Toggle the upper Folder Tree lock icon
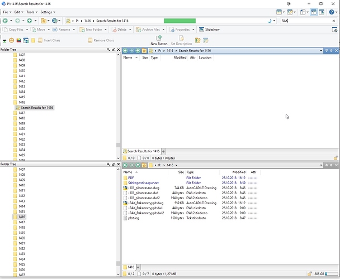The height and width of the screenshot is (279, 340). click(x=114, y=50)
